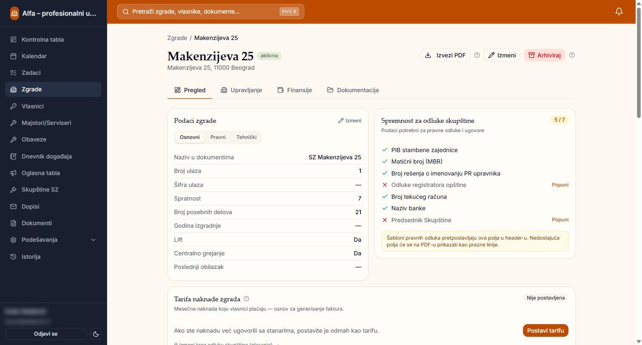Open the notifications bell

pyautogui.click(x=619, y=11)
